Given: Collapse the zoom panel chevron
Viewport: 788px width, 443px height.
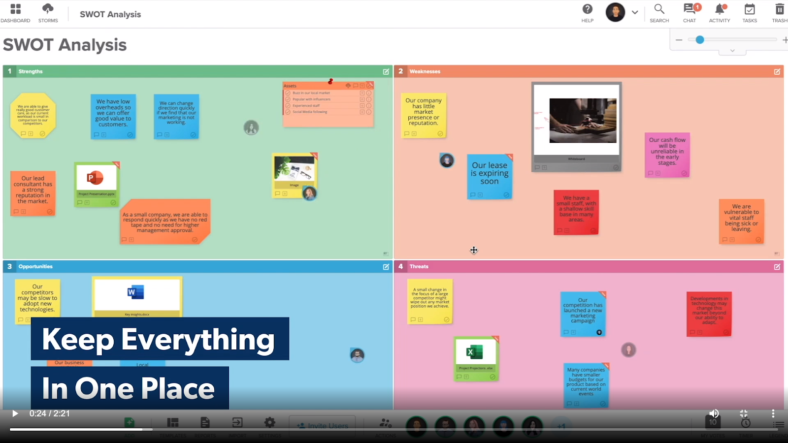Looking at the screenshot, I should click(x=732, y=51).
